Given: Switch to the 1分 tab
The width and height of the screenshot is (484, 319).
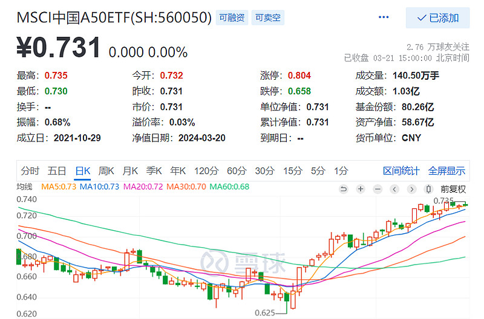Looking at the screenshot, I should coord(341,171).
